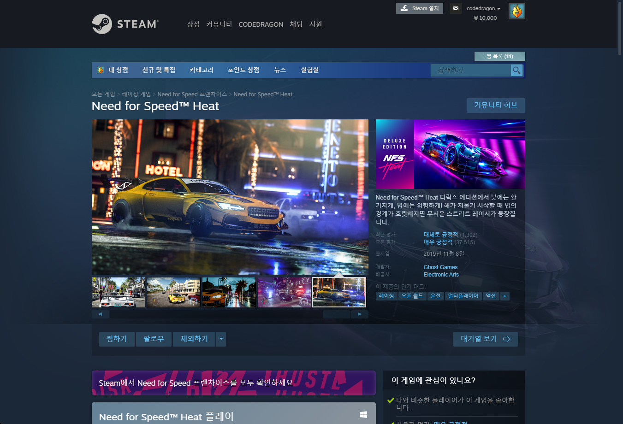Click 레이싱 게임 breadcrumb link
The width and height of the screenshot is (623, 424).
[136, 94]
